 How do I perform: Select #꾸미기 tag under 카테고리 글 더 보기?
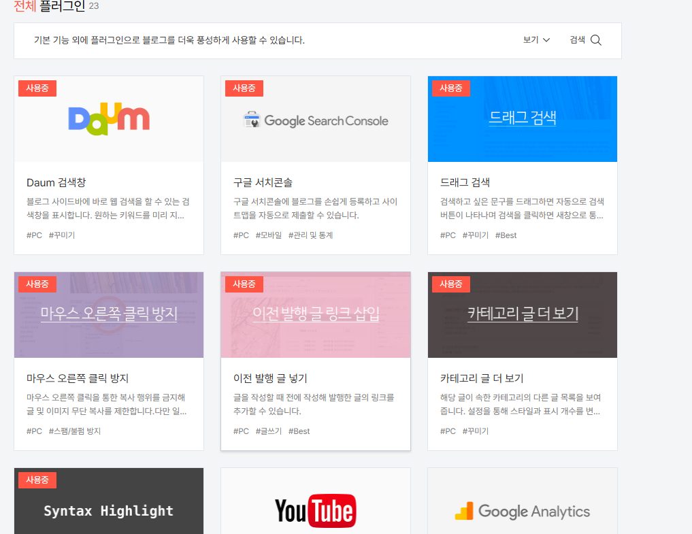click(476, 431)
